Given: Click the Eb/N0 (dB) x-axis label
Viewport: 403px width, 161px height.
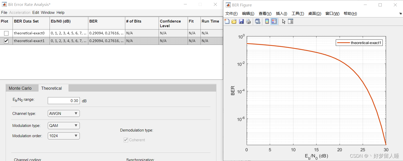Looking at the screenshot, I should [x=316, y=156].
